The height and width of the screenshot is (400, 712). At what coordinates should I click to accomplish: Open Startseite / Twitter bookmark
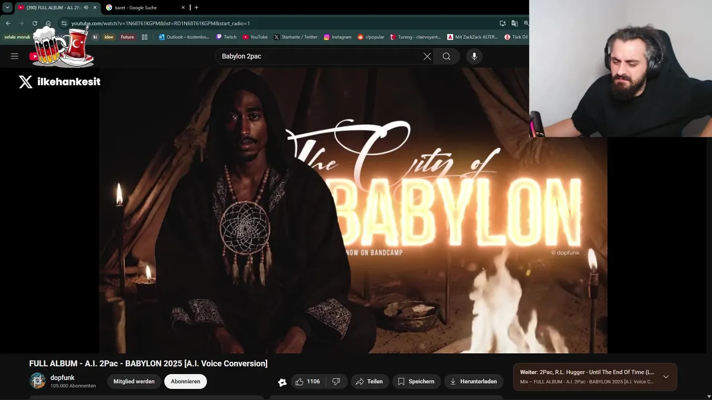[296, 37]
